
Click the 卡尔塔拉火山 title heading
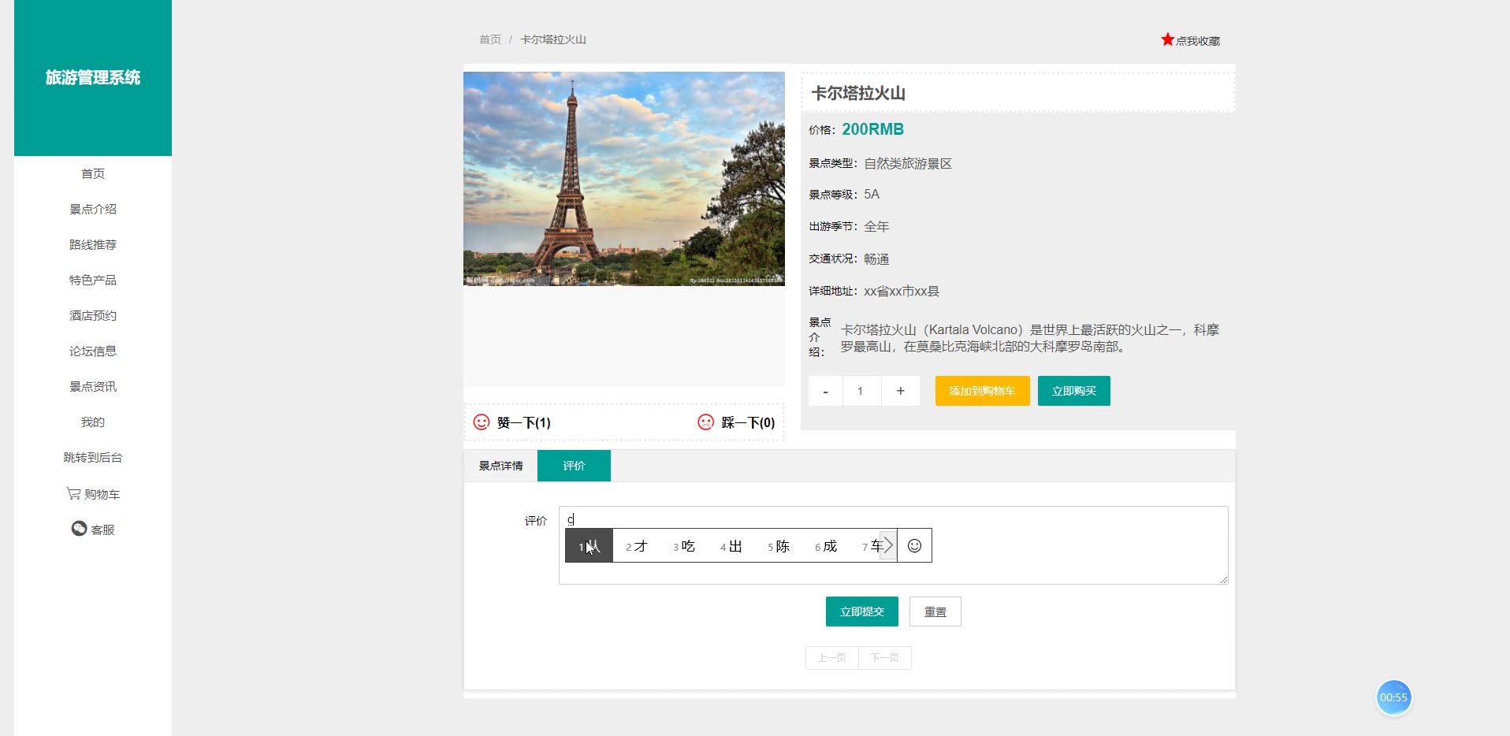[x=858, y=93]
